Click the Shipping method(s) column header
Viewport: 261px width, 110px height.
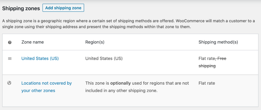[x=218, y=42]
